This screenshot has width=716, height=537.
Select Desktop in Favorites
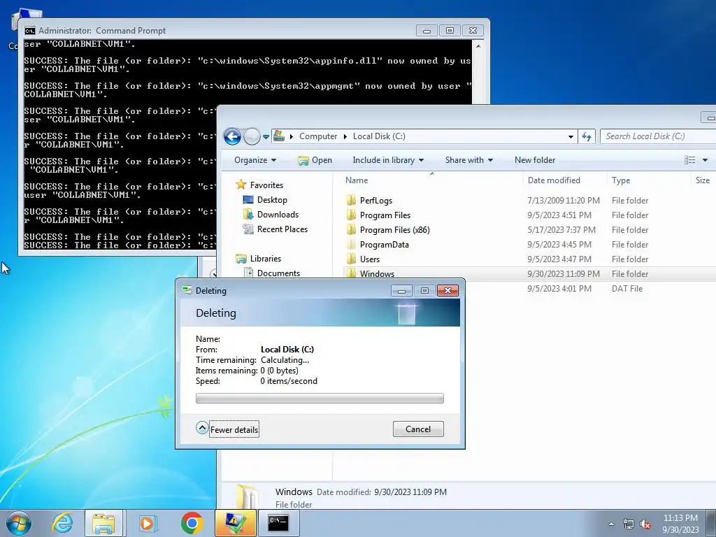pos(272,199)
